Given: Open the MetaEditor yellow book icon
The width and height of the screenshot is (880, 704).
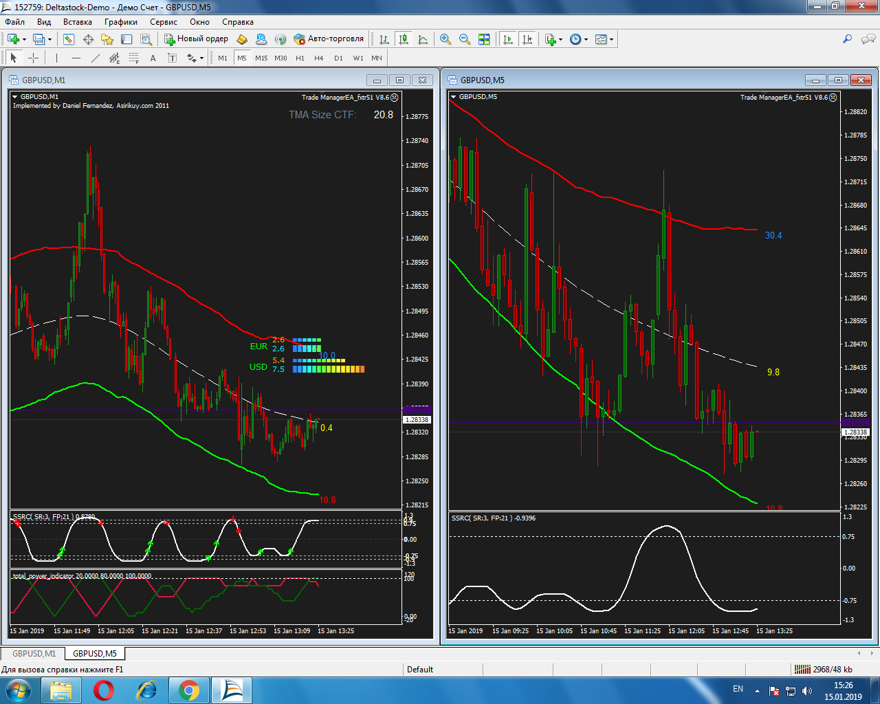Looking at the screenshot, I should coord(242,39).
